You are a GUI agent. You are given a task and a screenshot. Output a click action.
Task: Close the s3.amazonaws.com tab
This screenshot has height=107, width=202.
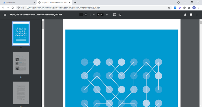click(69, 2)
